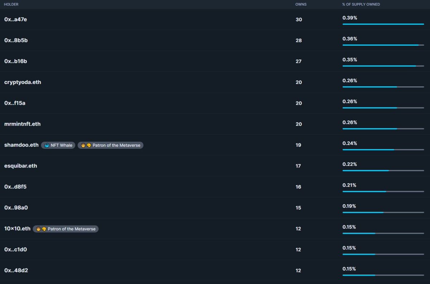The height and width of the screenshot is (284, 430).
Task: Click the 0.15% supply value for 0x..48d2
Action: pos(349,269)
